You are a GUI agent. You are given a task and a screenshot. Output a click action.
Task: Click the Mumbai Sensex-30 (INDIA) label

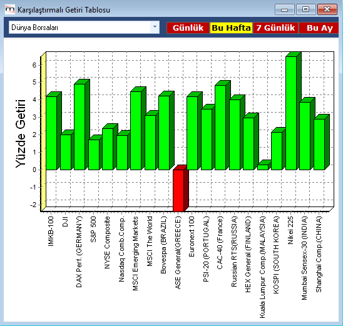tap(304, 258)
